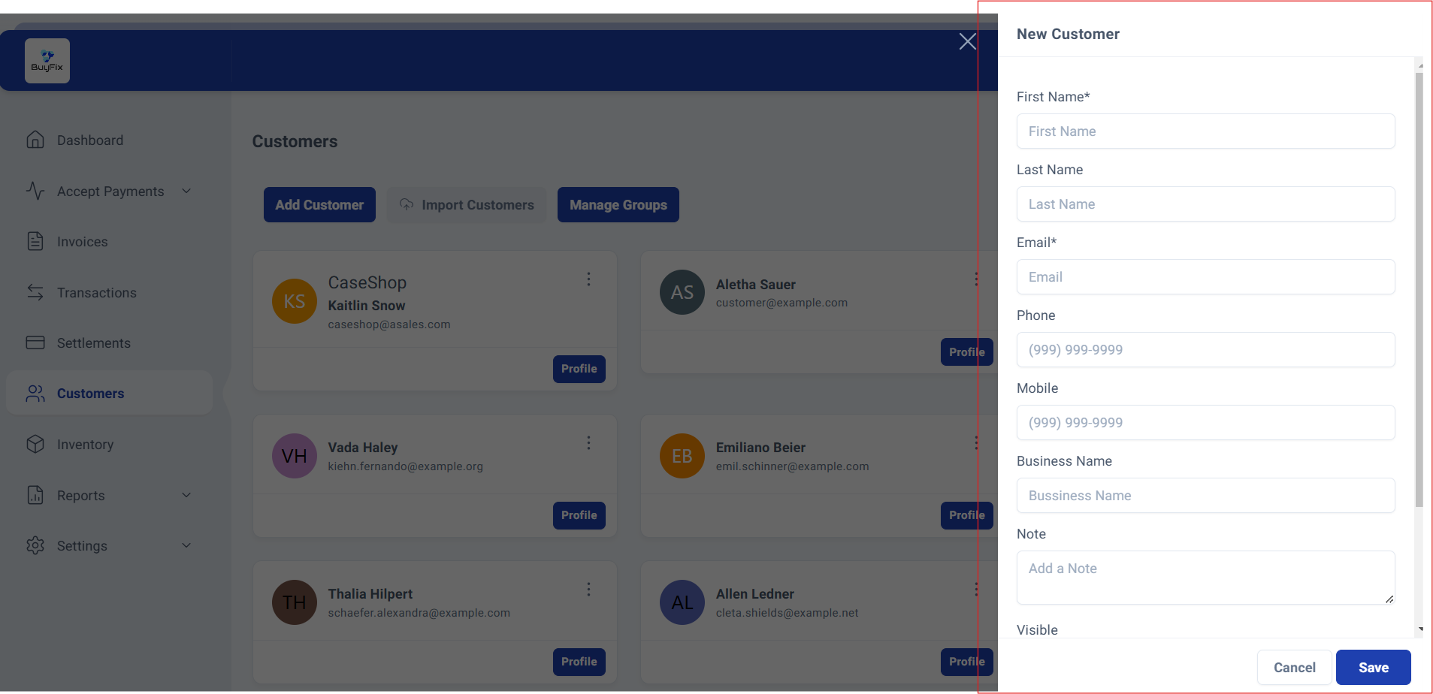Viewport: 1433px width, 694px height.
Task: Click Cancel in New Customer panel
Action: click(1295, 668)
